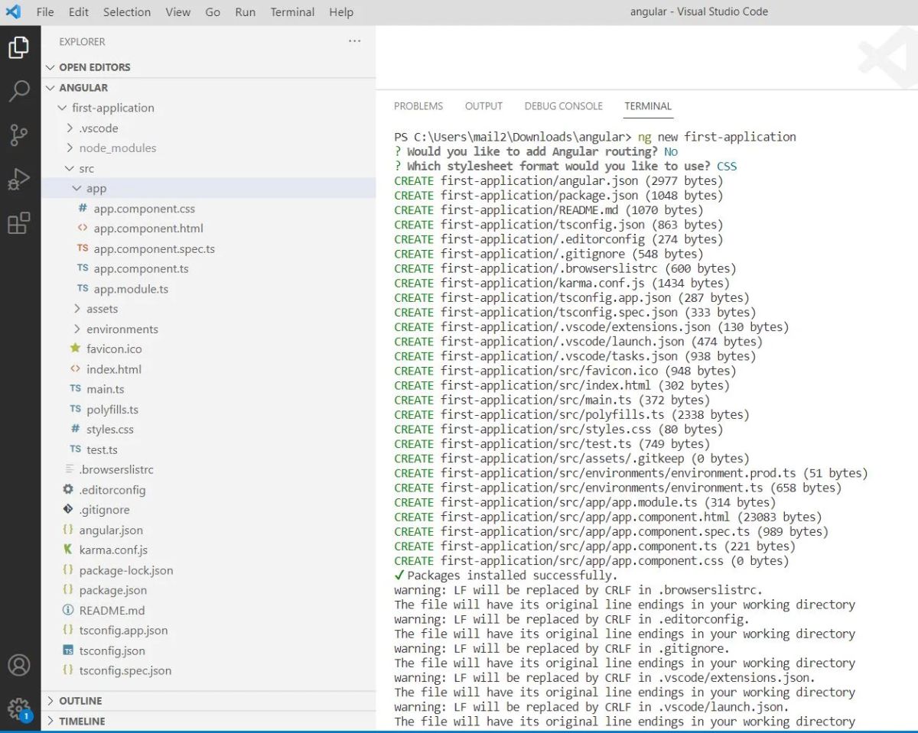Screen dimensions: 918x733
Task: Click the TS icon of app.module.ts
Action: (83, 288)
